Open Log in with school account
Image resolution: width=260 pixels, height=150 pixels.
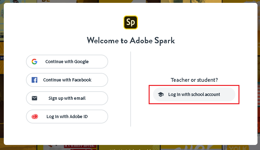click(194, 94)
